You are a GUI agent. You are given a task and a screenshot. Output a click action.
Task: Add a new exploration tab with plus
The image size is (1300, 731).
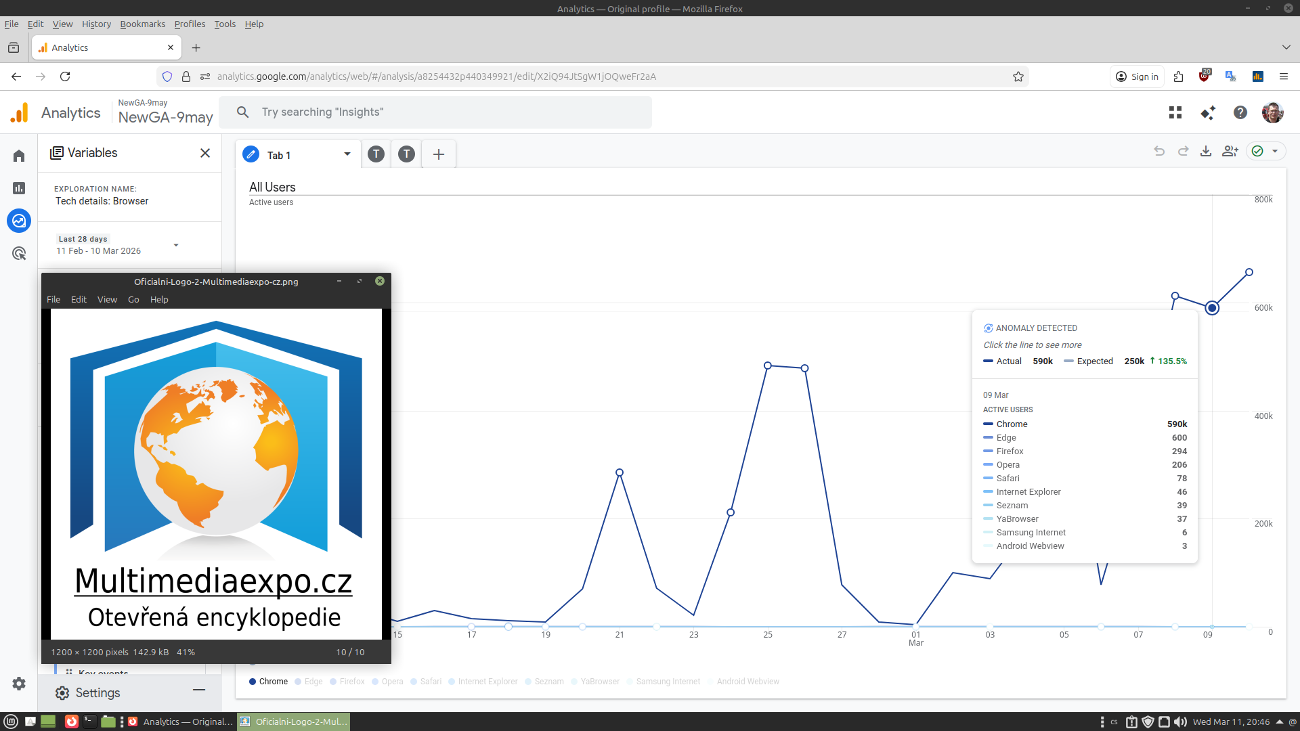click(439, 154)
